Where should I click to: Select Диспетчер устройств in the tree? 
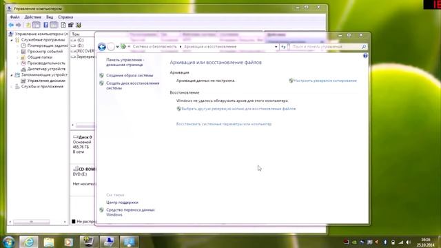point(46,69)
